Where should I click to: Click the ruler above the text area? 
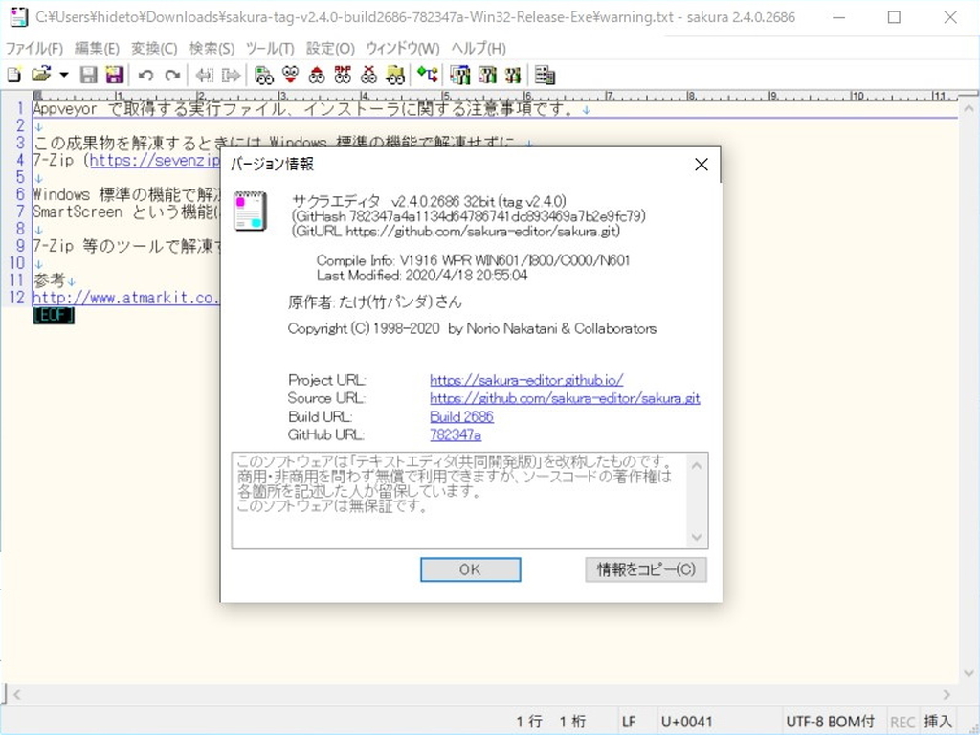pyautogui.click(x=494, y=96)
